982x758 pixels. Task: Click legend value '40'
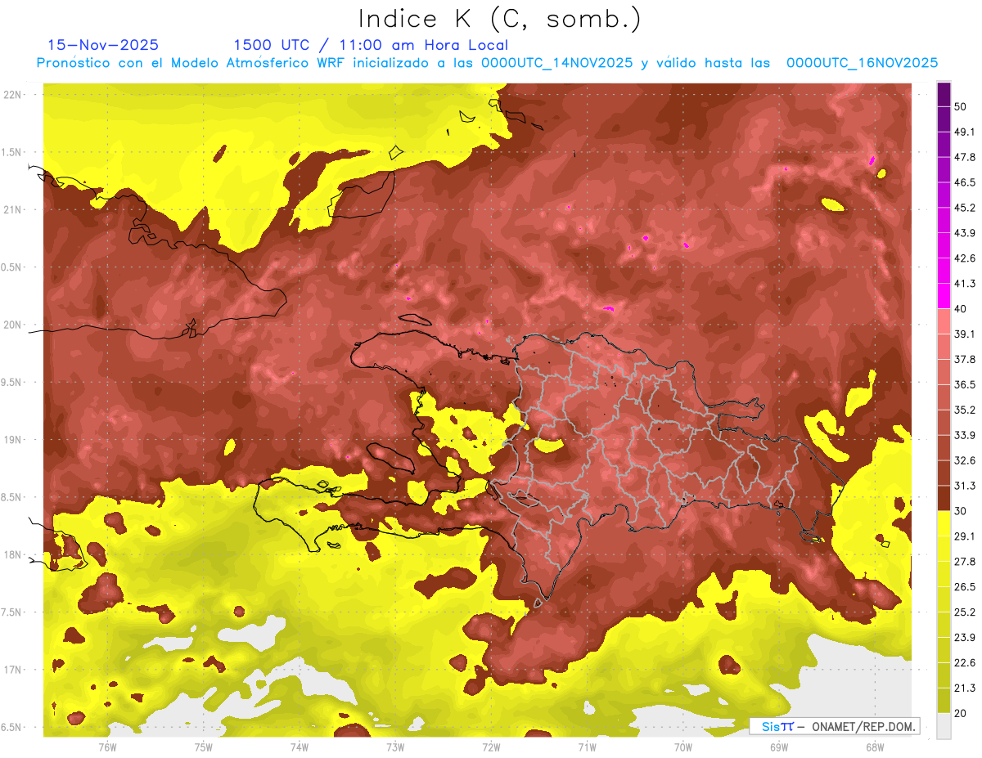(x=961, y=309)
